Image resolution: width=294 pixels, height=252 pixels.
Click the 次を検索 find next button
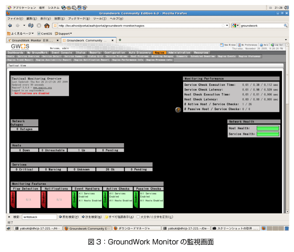point(92,217)
